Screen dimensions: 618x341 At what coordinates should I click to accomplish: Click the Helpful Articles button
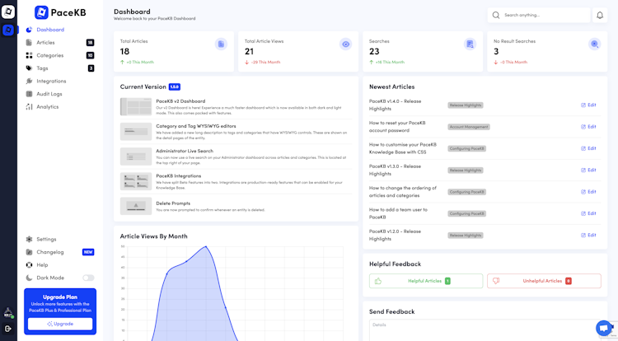tap(426, 281)
